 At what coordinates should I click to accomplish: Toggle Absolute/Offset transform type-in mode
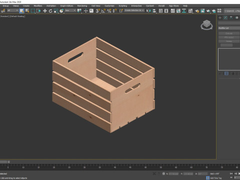point(163,173)
